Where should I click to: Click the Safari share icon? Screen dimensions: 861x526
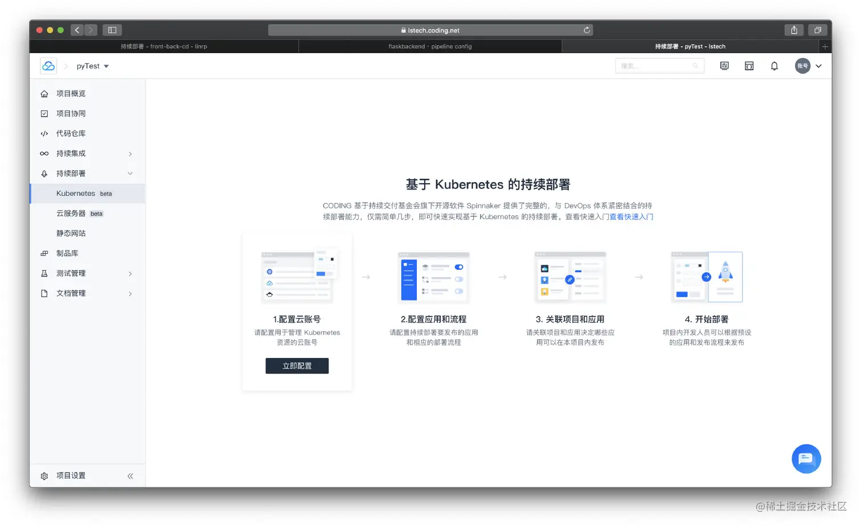[794, 30]
